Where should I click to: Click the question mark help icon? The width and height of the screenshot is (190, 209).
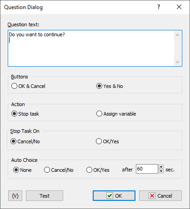[x=159, y=7]
